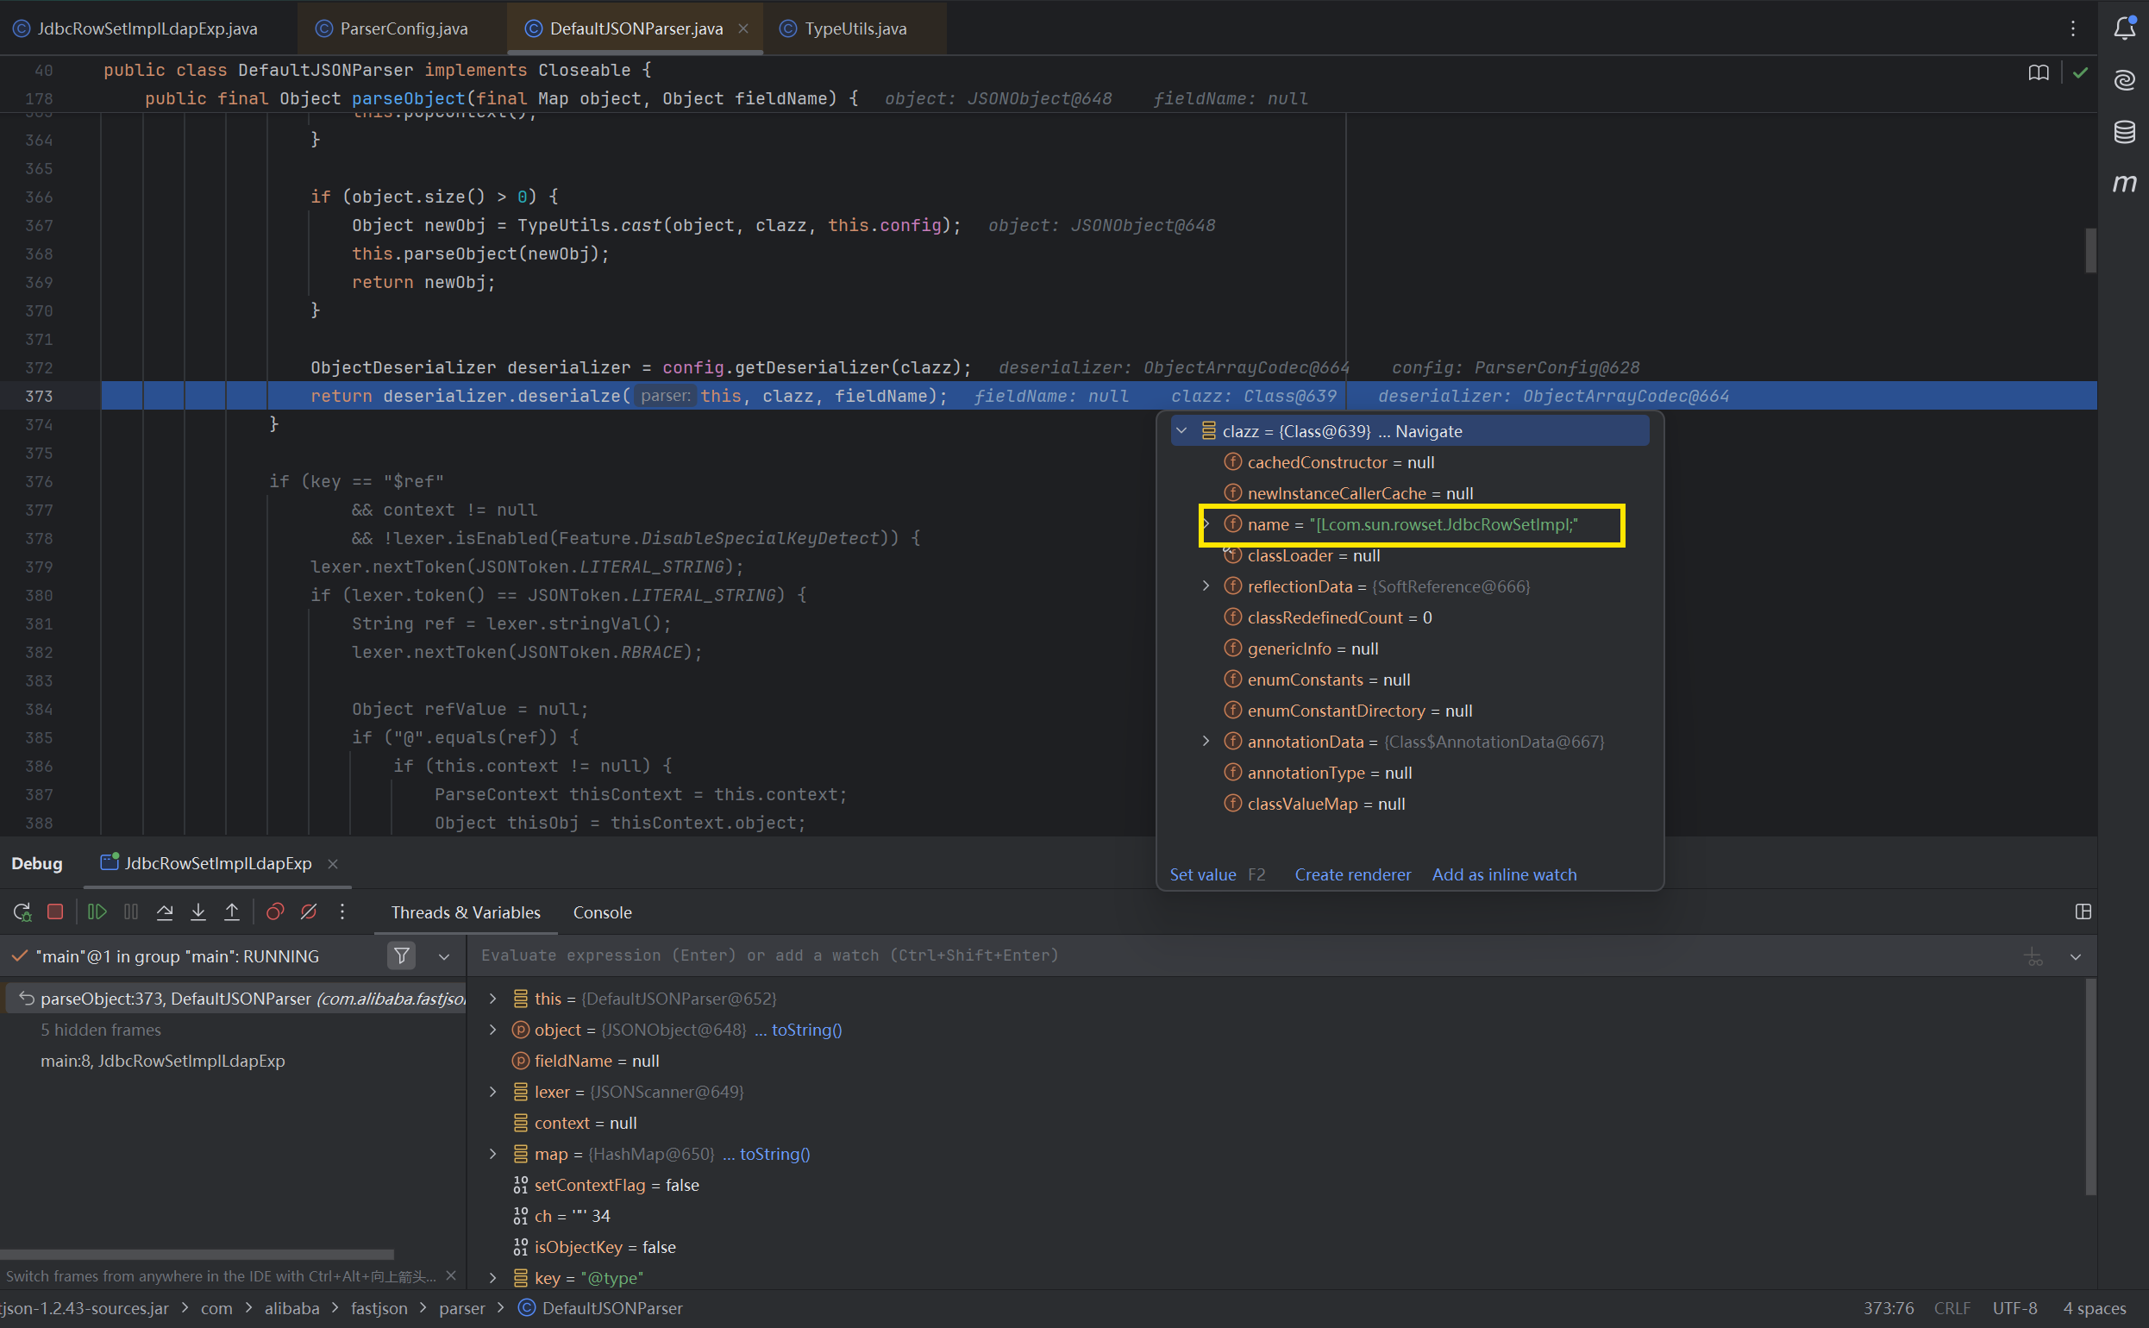Click Set value in the popup
This screenshot has width=2149, height=1328.
1203,874
